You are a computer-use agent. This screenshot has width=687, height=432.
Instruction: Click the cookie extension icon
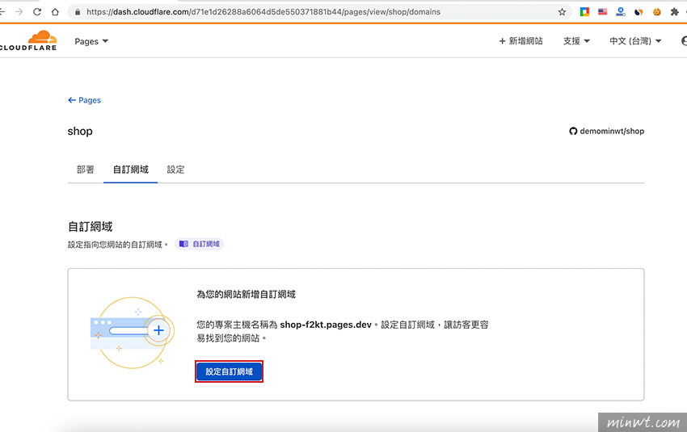click(x=656, y=12)
